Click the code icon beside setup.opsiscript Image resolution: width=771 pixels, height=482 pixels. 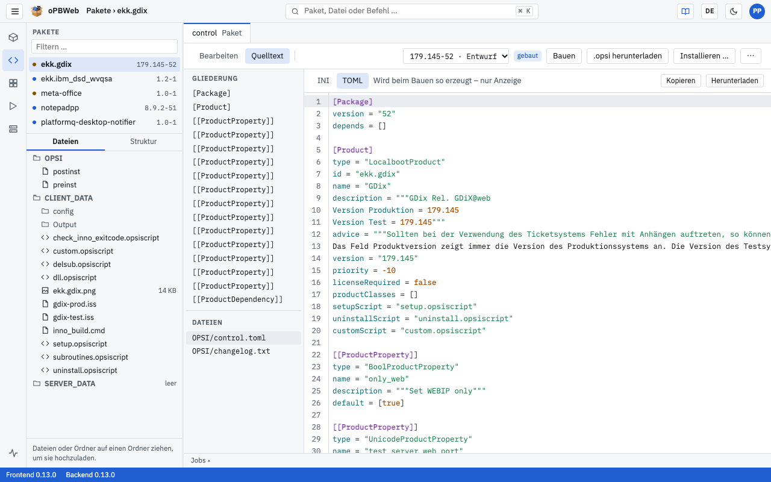coord(45,343)
